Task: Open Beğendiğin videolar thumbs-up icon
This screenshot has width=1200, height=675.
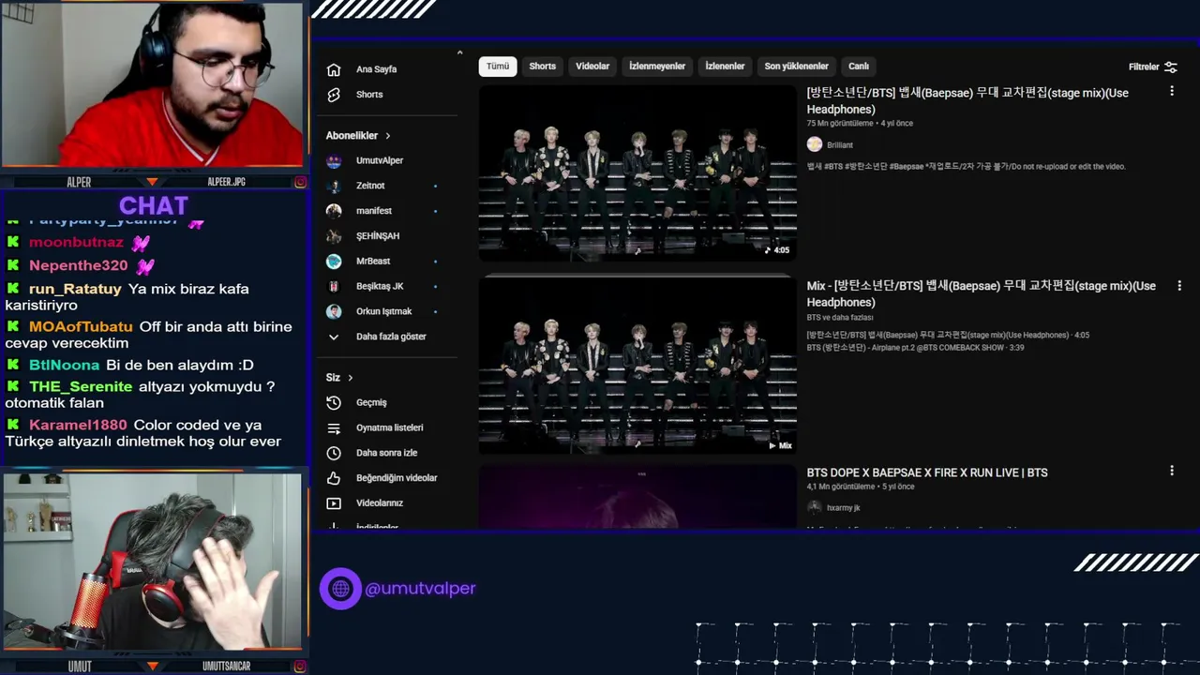Action: click(334, 478)
